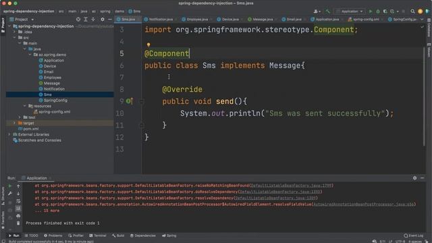Run the Application with green play icon

tap(371, 11)
